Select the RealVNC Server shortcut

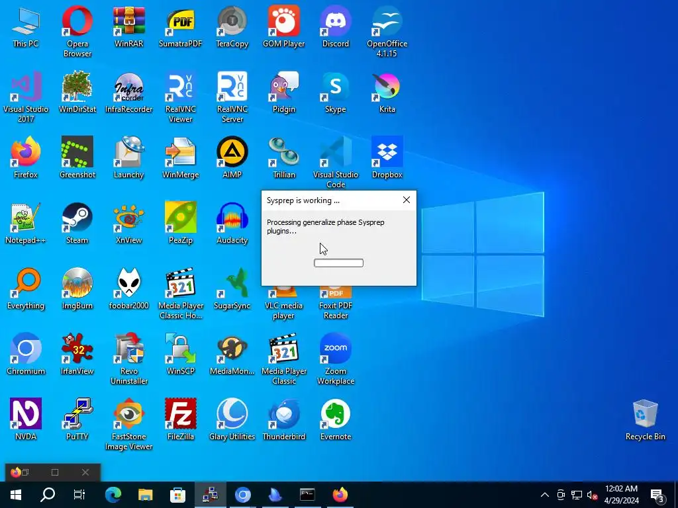(x=232, y=97)
